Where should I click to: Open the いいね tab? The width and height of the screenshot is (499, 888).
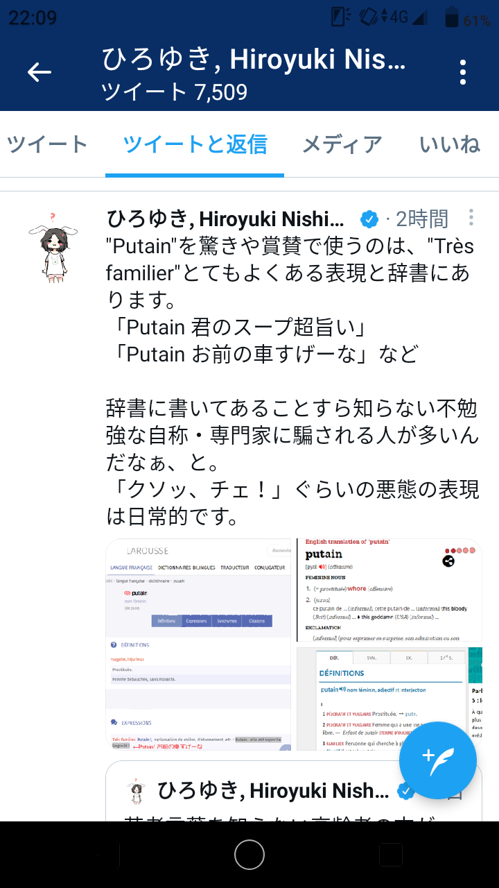(x=450, y=144)
